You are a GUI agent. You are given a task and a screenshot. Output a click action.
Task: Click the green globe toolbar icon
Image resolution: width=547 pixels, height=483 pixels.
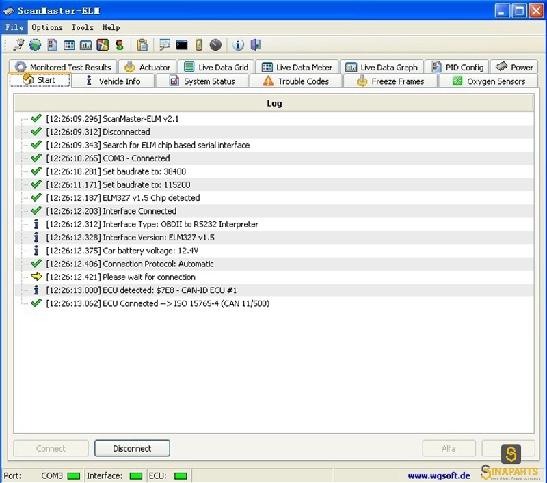[36, 44]
